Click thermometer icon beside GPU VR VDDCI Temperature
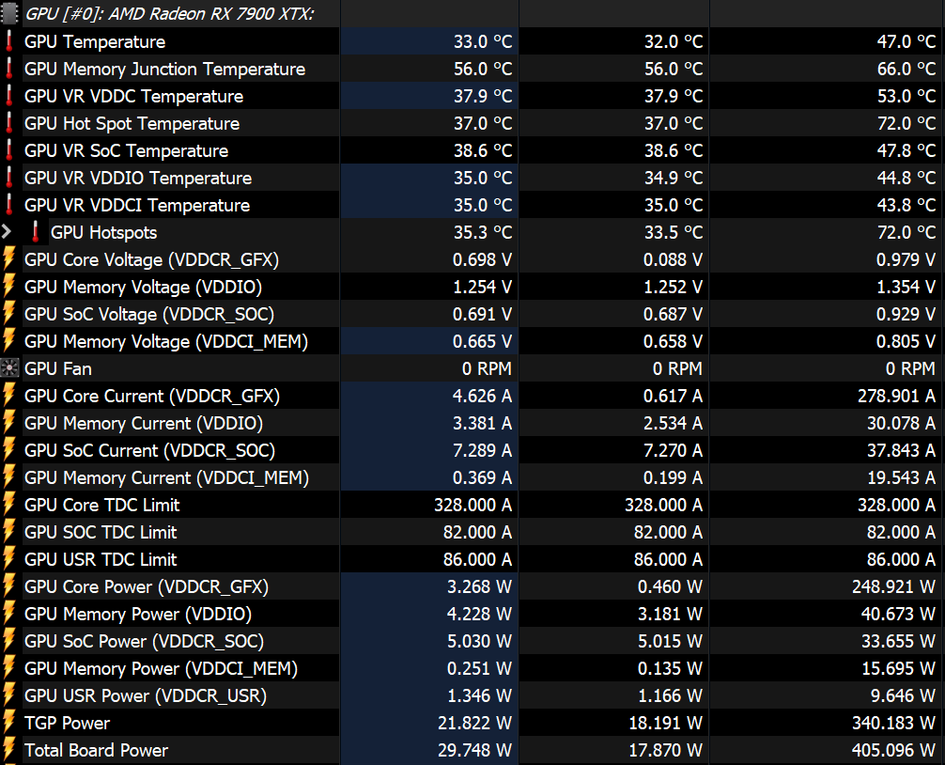The image size is (945, 765). (9, 204)
